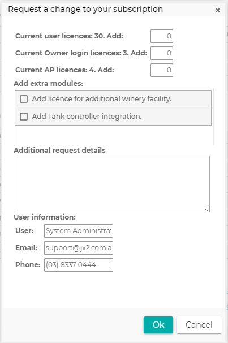Click 'Add Tank controller integration' label text
The image size is (228, 343).
pyautogui.click(x=87, y=117)
